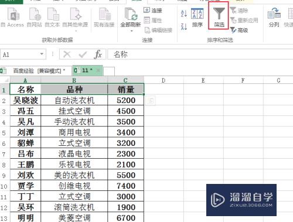Select cell 刘潭

[x=25, y=132]
